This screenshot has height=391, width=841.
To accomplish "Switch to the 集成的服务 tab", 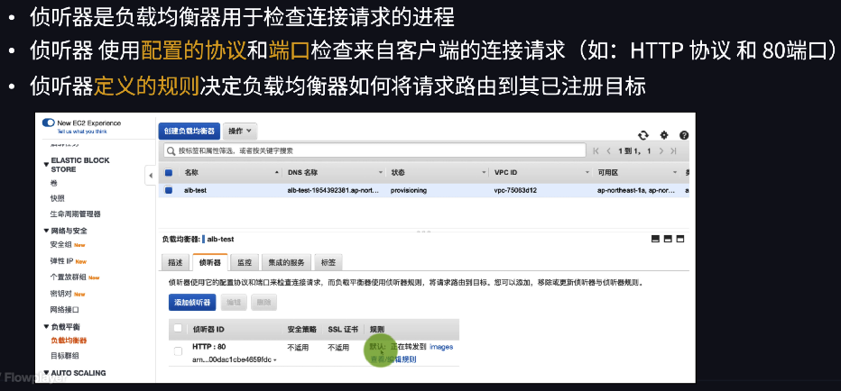I will coord(286,262).
